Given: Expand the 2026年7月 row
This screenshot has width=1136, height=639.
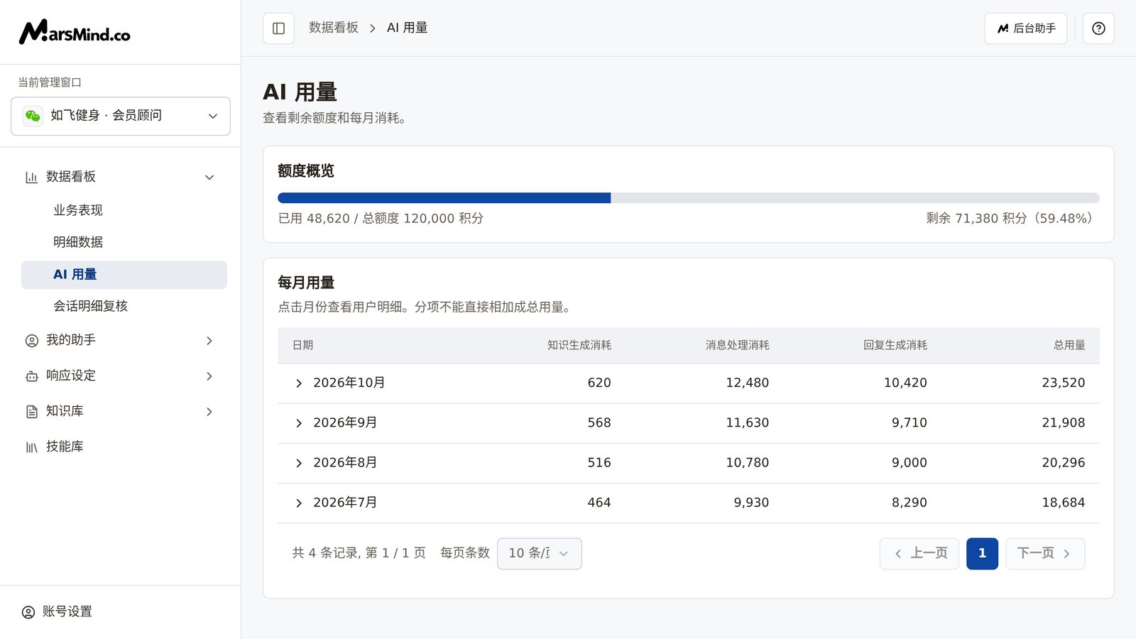Looking at the screenshot, I should coord(299,503).
